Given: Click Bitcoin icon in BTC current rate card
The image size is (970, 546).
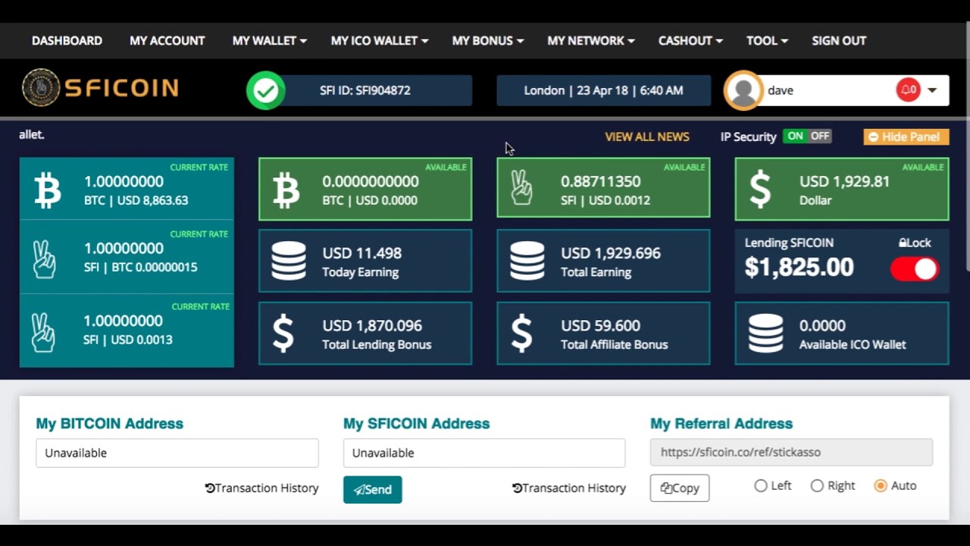Looking at the screenshot, I should [47, 190].
